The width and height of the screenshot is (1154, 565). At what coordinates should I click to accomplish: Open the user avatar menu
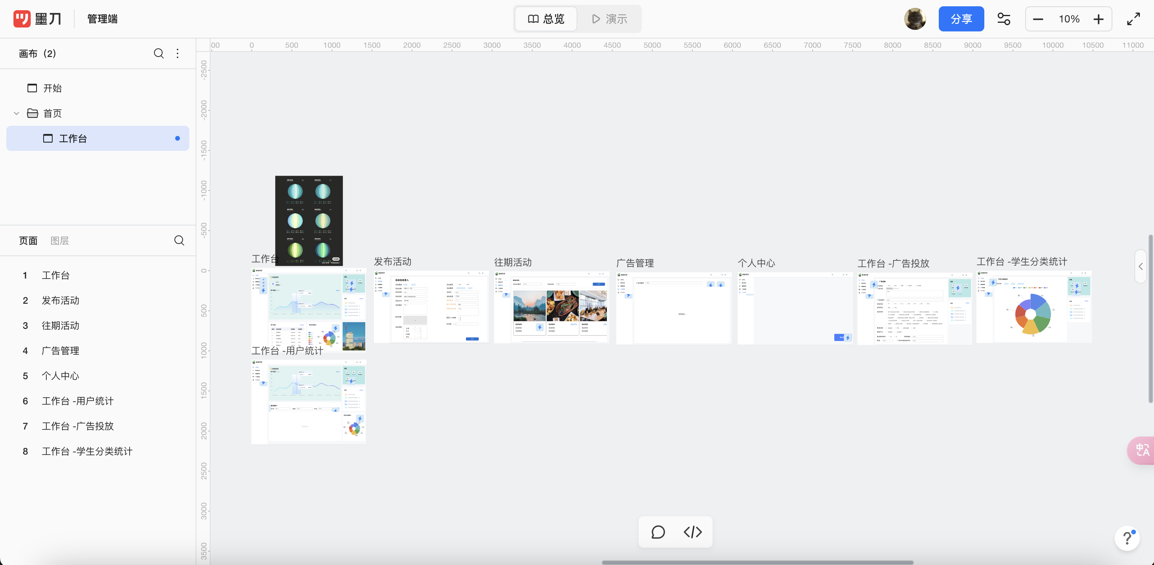(x=915, y=19)
